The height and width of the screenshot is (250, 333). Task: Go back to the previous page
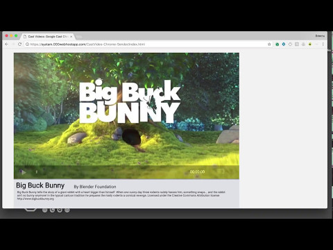tap(7, 44)
